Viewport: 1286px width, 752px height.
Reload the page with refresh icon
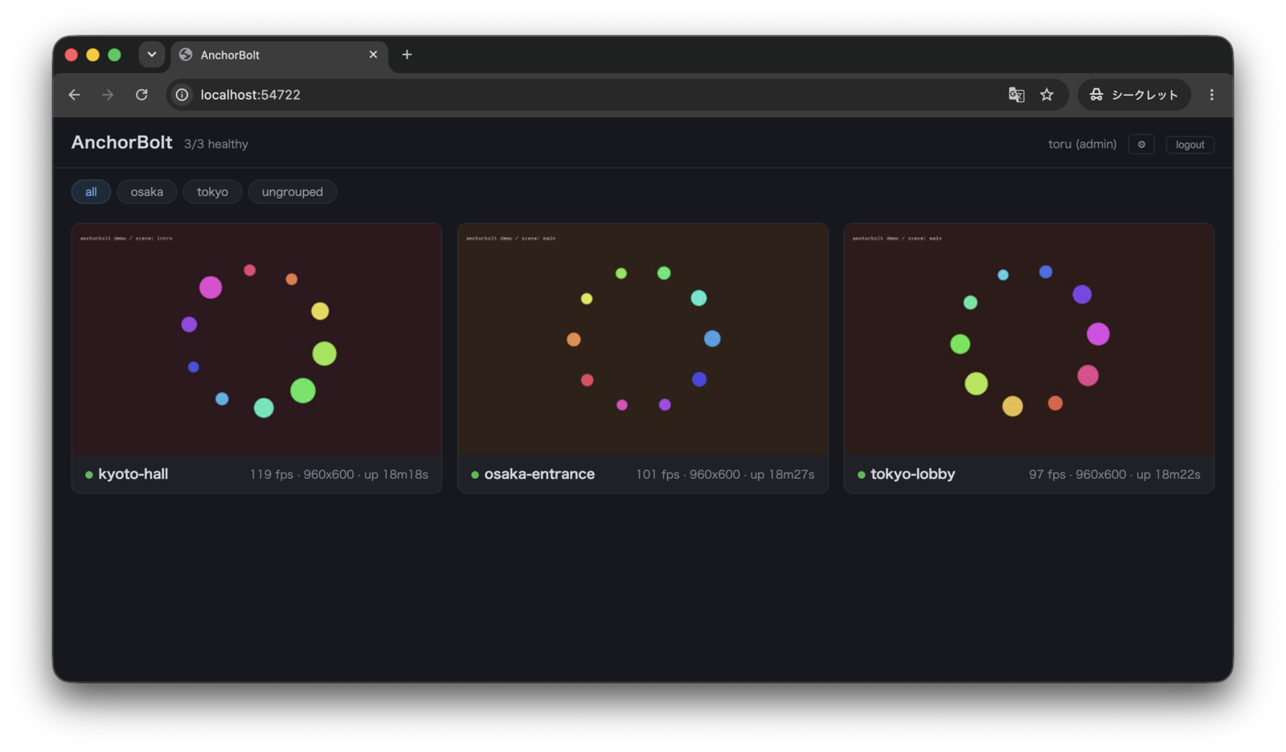coord(141,95)
